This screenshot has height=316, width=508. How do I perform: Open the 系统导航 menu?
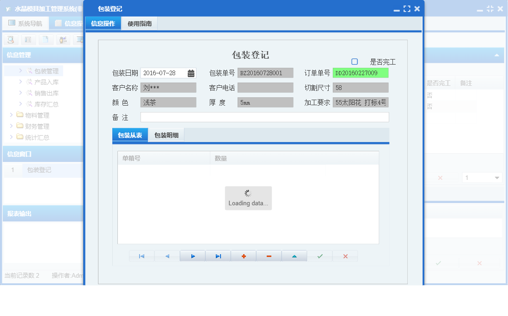click(x=25, y=23)
